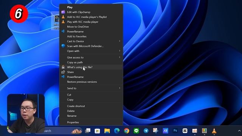
Task: Click What's using this file? lock icon
Action: (x=63, y=67)
